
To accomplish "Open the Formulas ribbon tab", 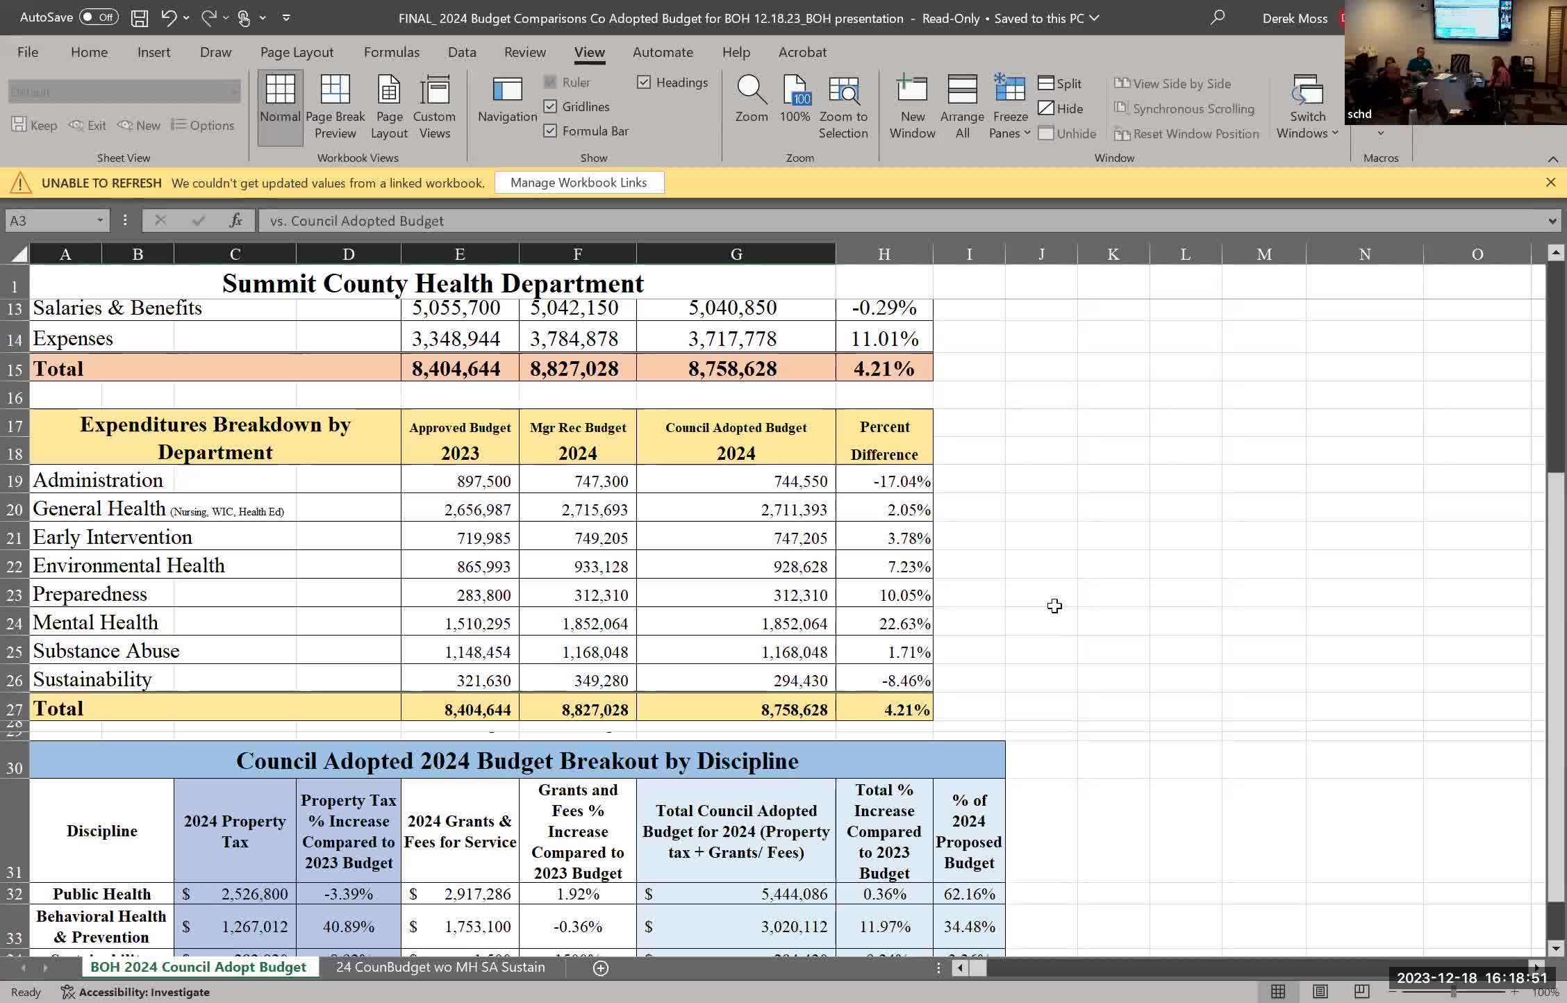I will click(x=391, y=52).
